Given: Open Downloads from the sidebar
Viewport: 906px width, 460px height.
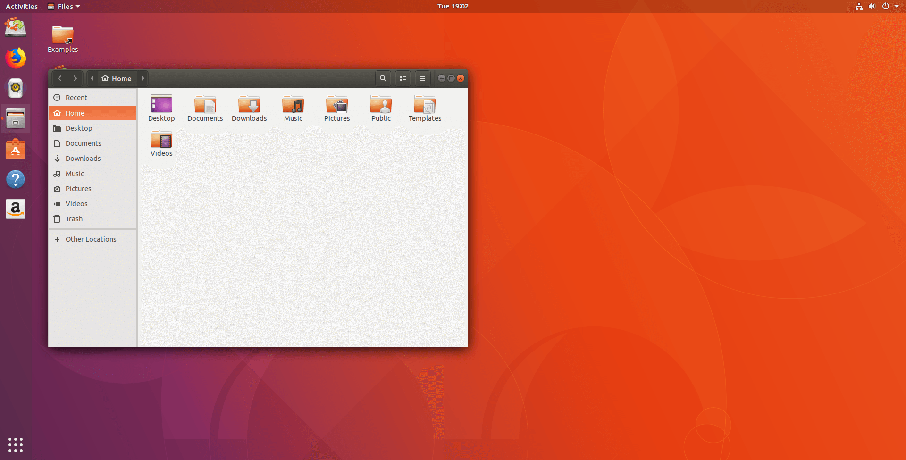Looking at the screenshot, I should click(x=92, y=158).
